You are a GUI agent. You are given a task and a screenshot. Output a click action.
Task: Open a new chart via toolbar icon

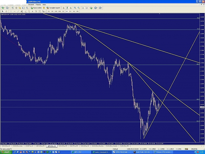coord(3,8)
